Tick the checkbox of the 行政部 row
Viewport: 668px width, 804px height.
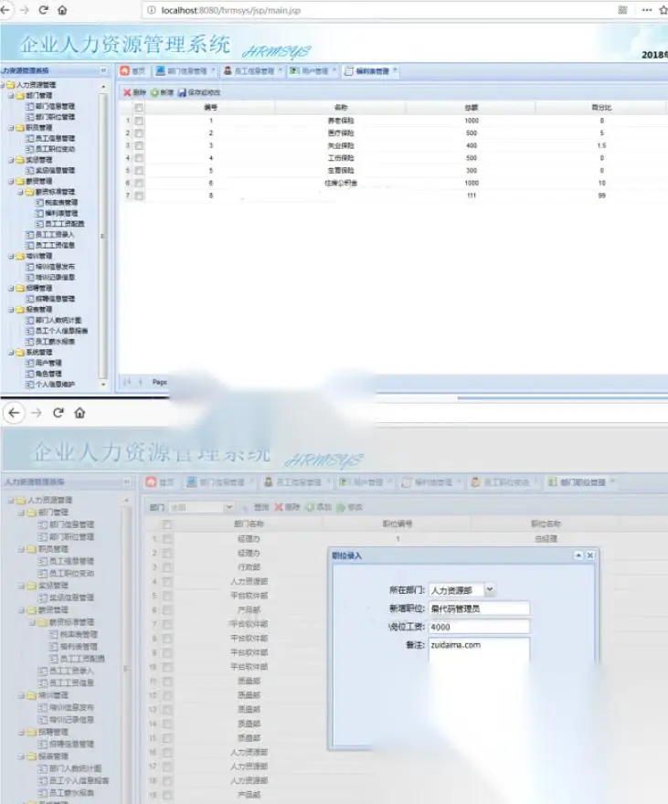coord(167,567)
